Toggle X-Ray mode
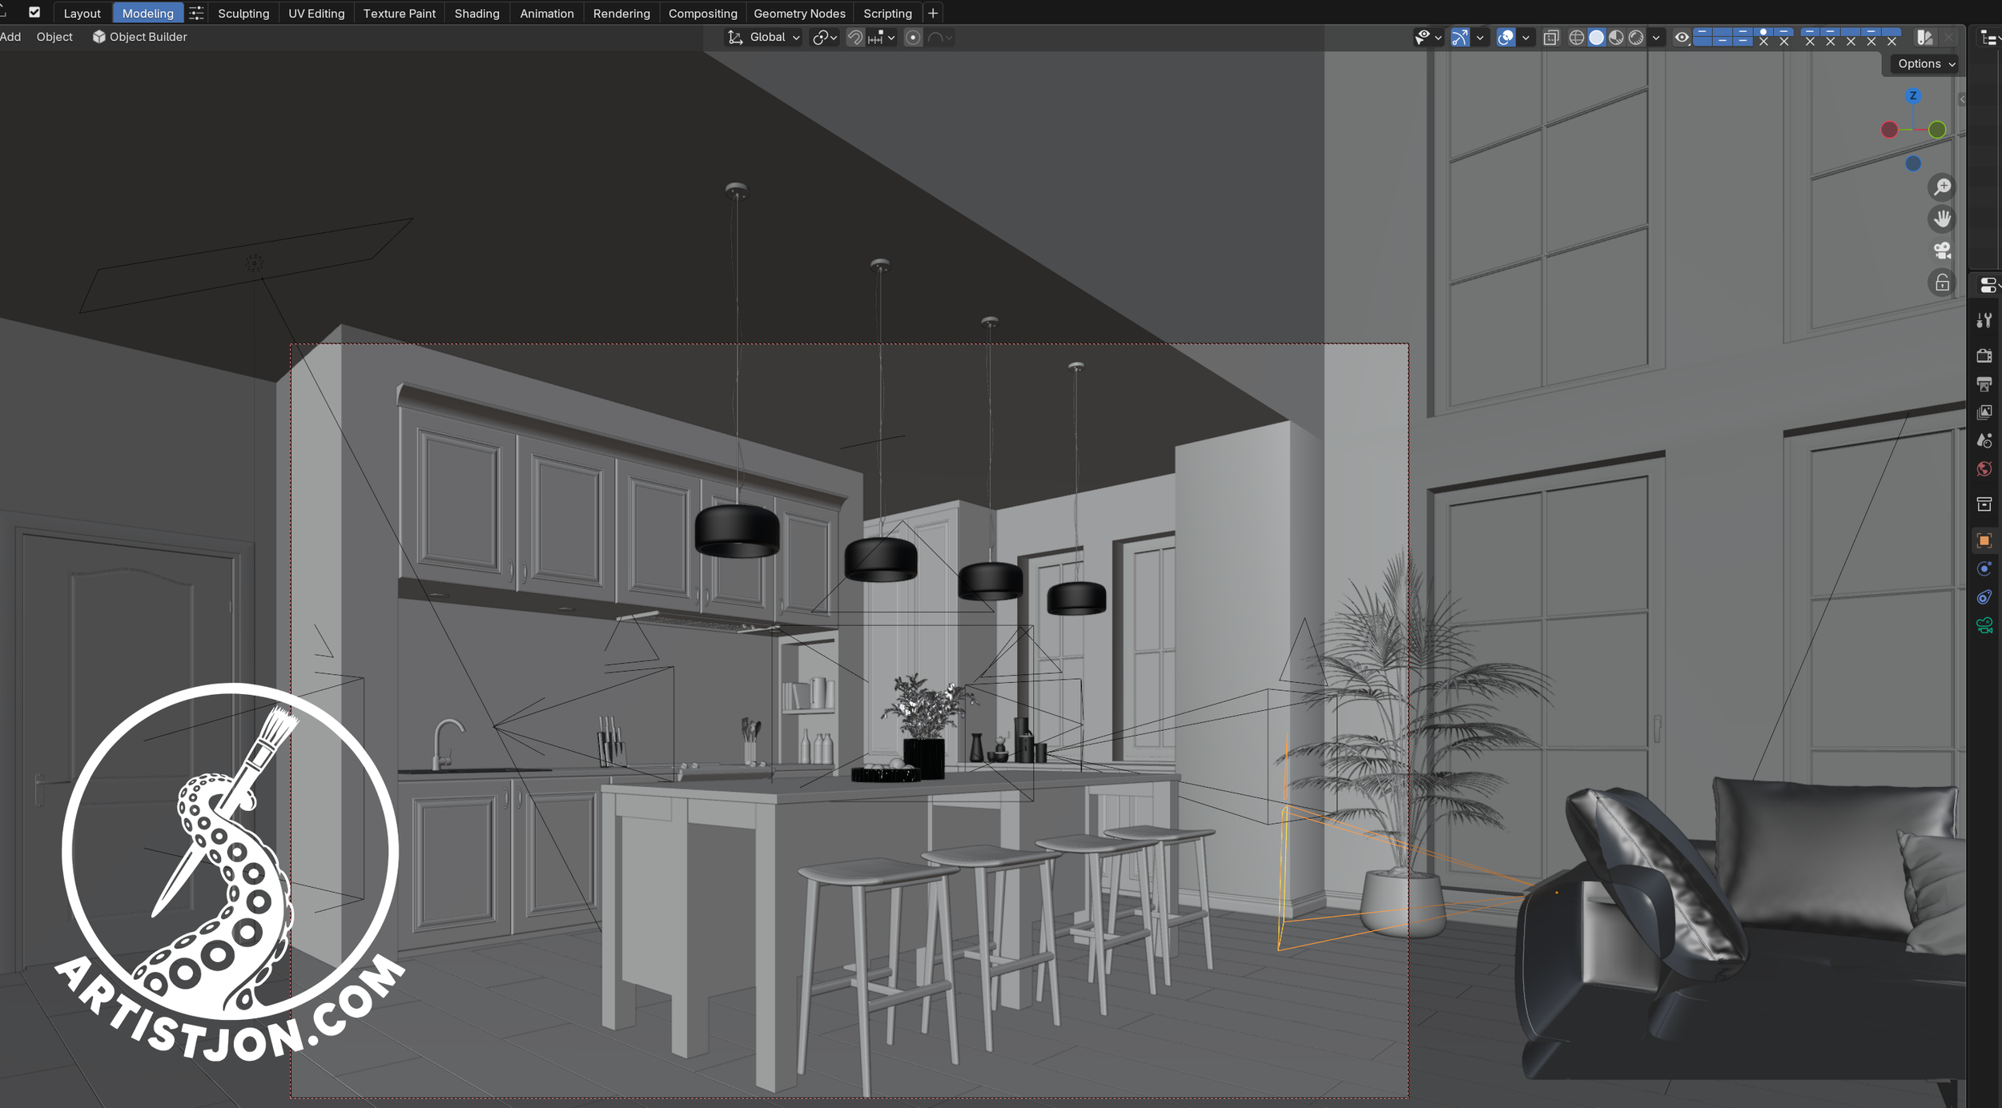 [1551, 38]
